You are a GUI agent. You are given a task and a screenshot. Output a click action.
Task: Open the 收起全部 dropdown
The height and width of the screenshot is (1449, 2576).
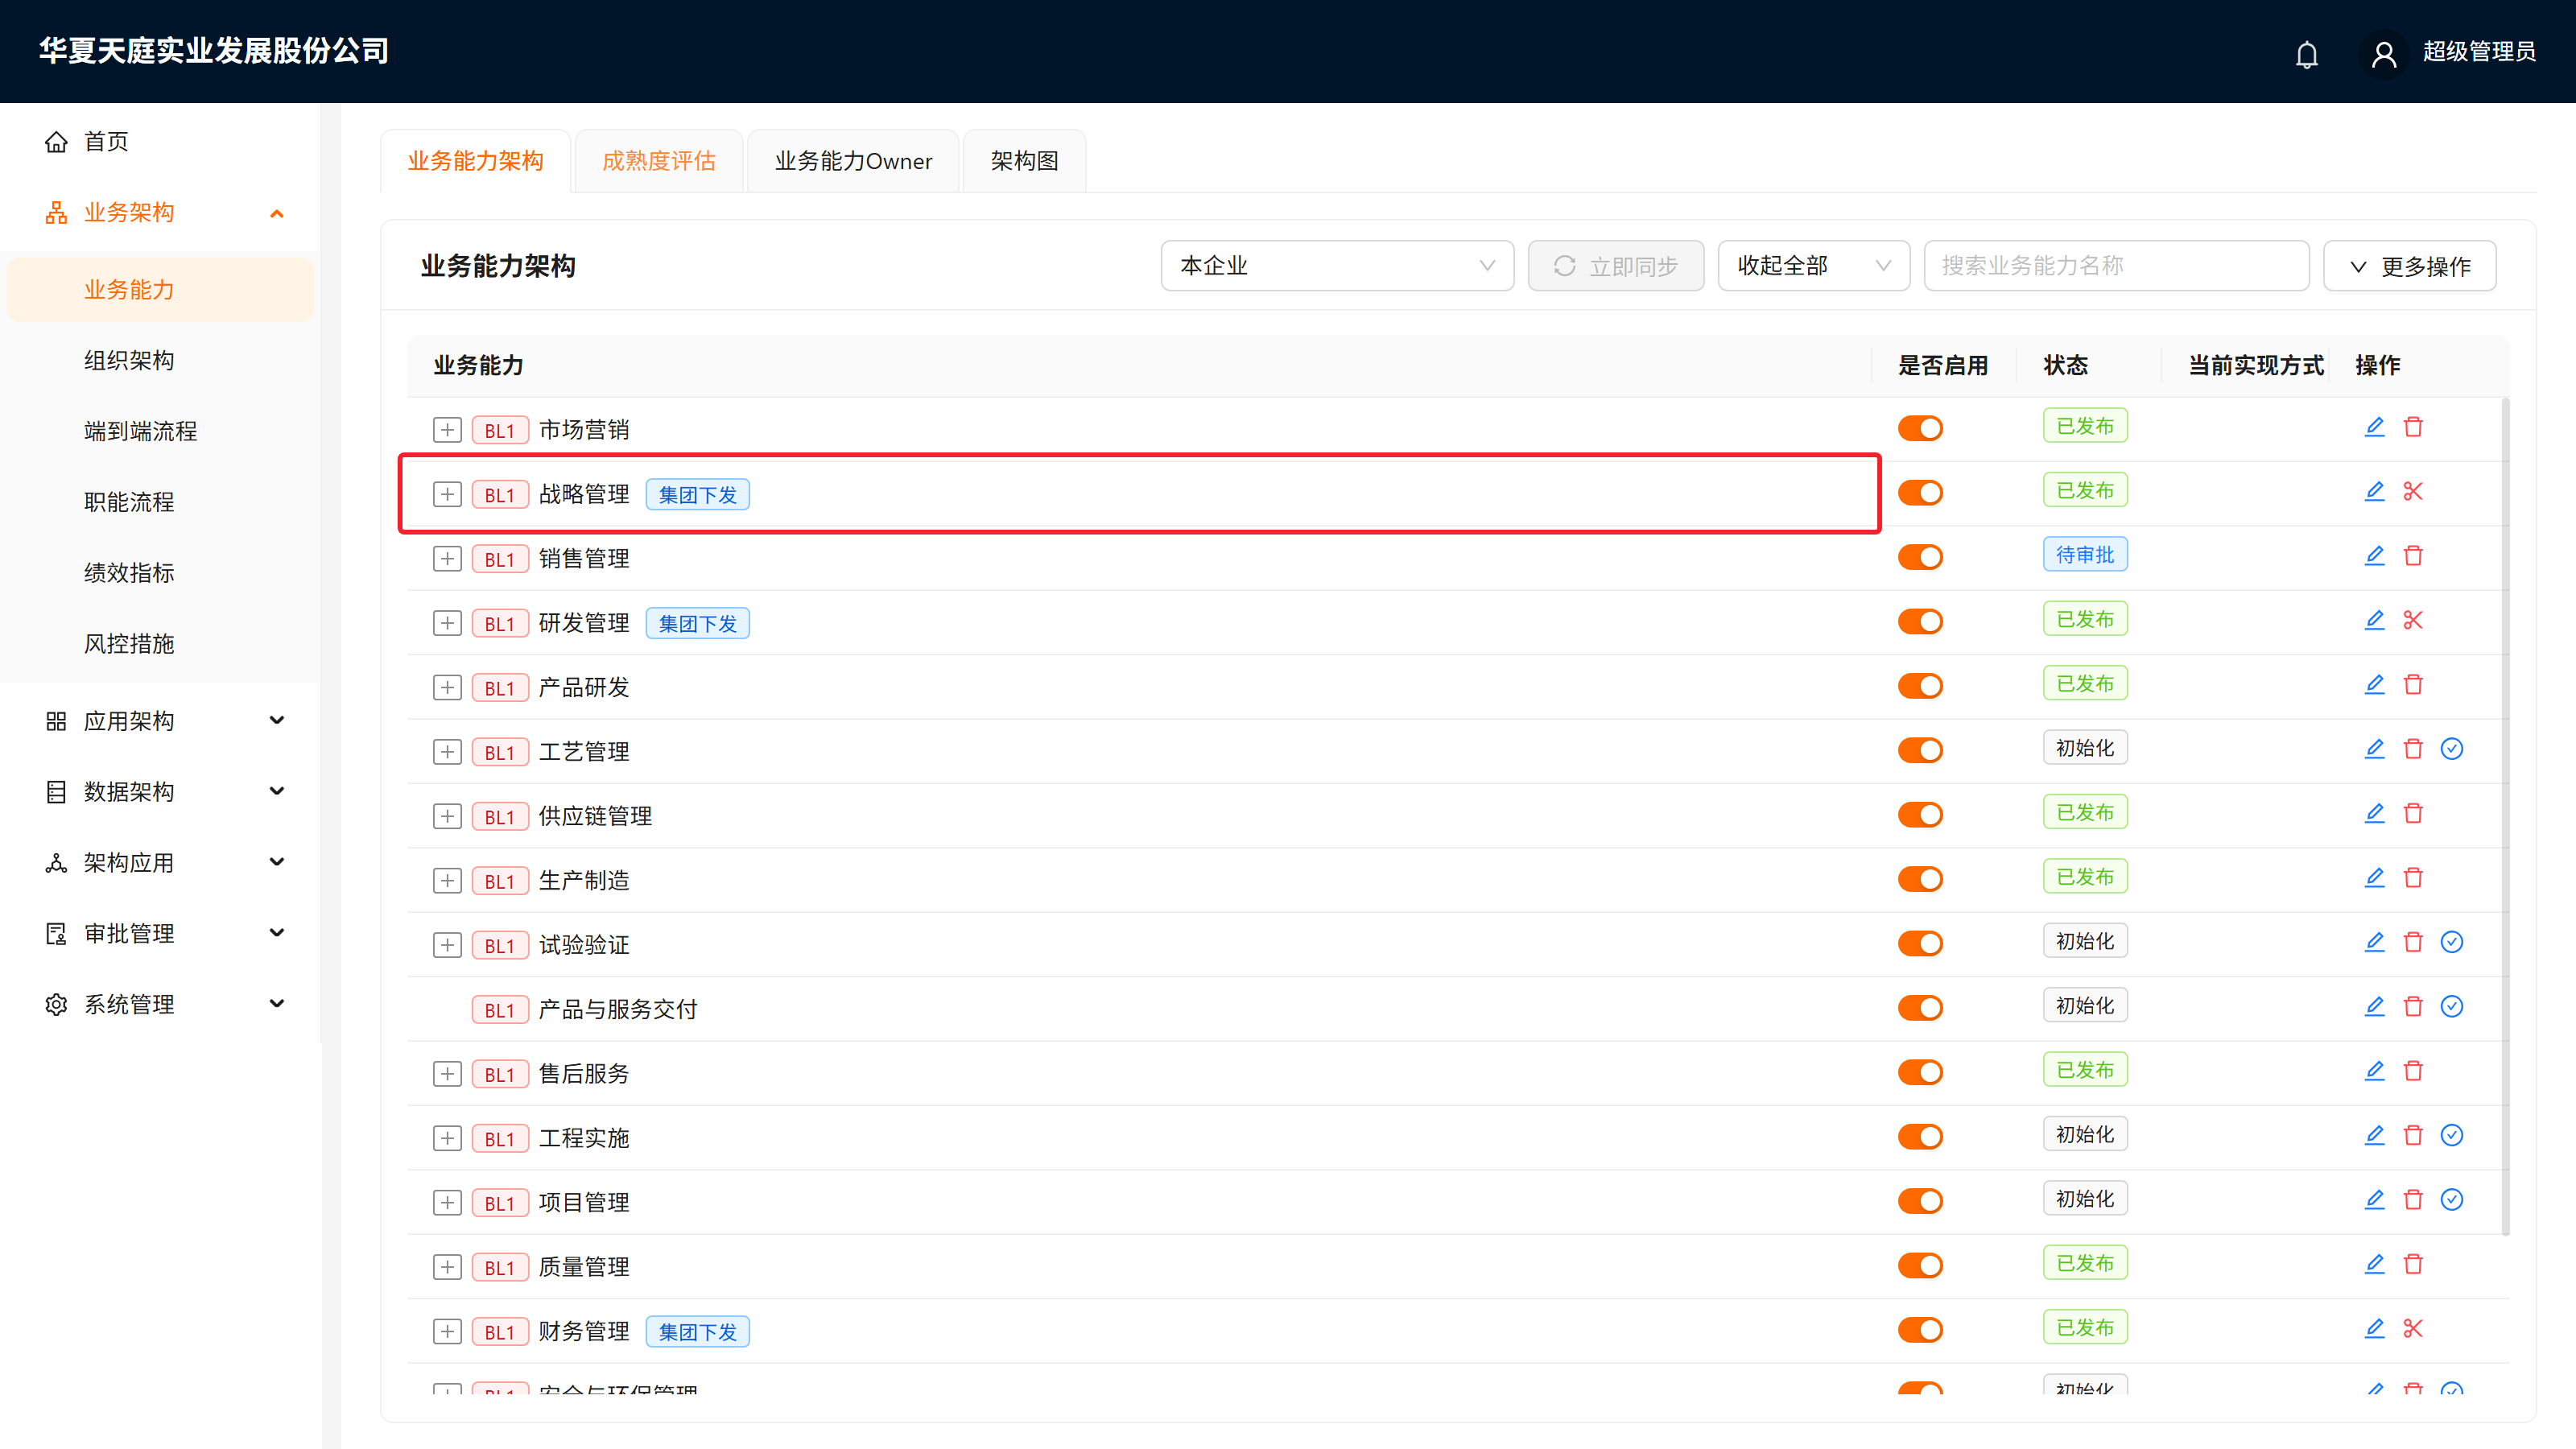1813,266
